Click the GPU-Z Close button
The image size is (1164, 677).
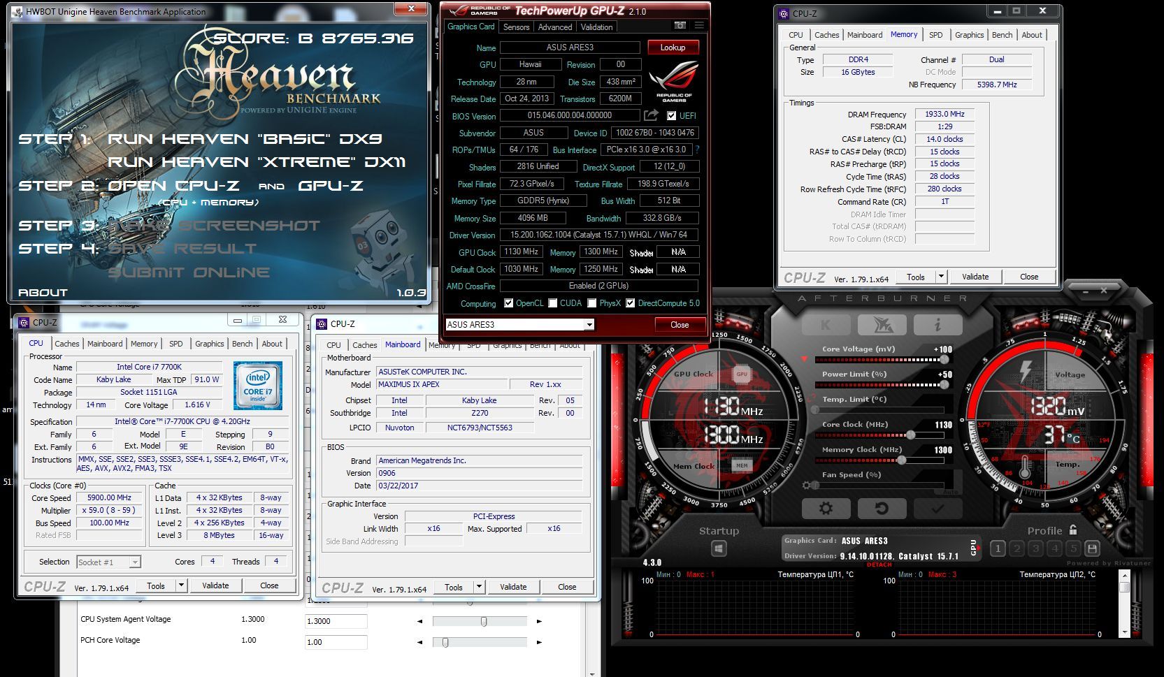pyautogui.click(x=680, y=325)
